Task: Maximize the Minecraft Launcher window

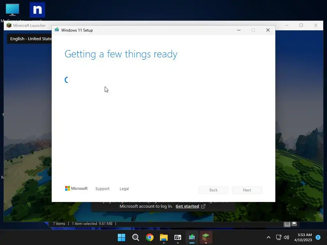Action: pyautogui.click(x=301, y=26)
